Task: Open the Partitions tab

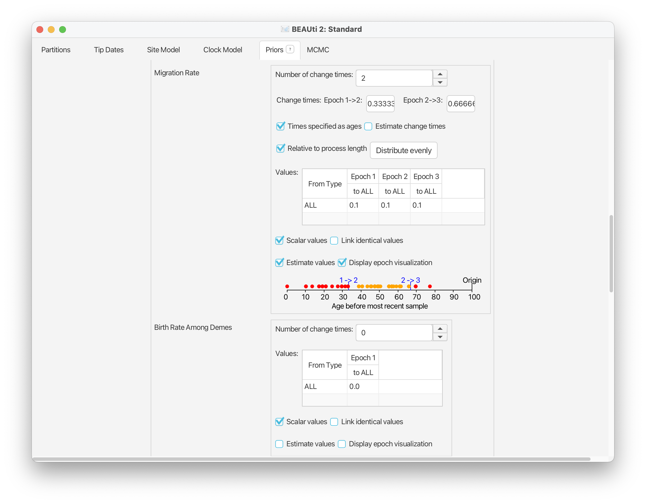Action: point(56,50)
